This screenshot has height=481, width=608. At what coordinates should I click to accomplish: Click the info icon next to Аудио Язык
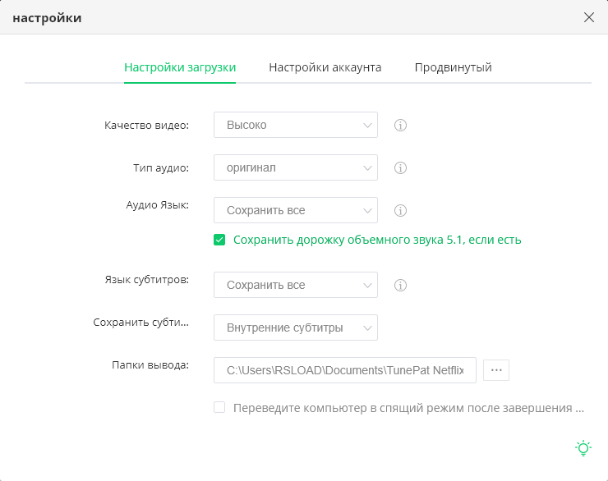coord(400,210)
